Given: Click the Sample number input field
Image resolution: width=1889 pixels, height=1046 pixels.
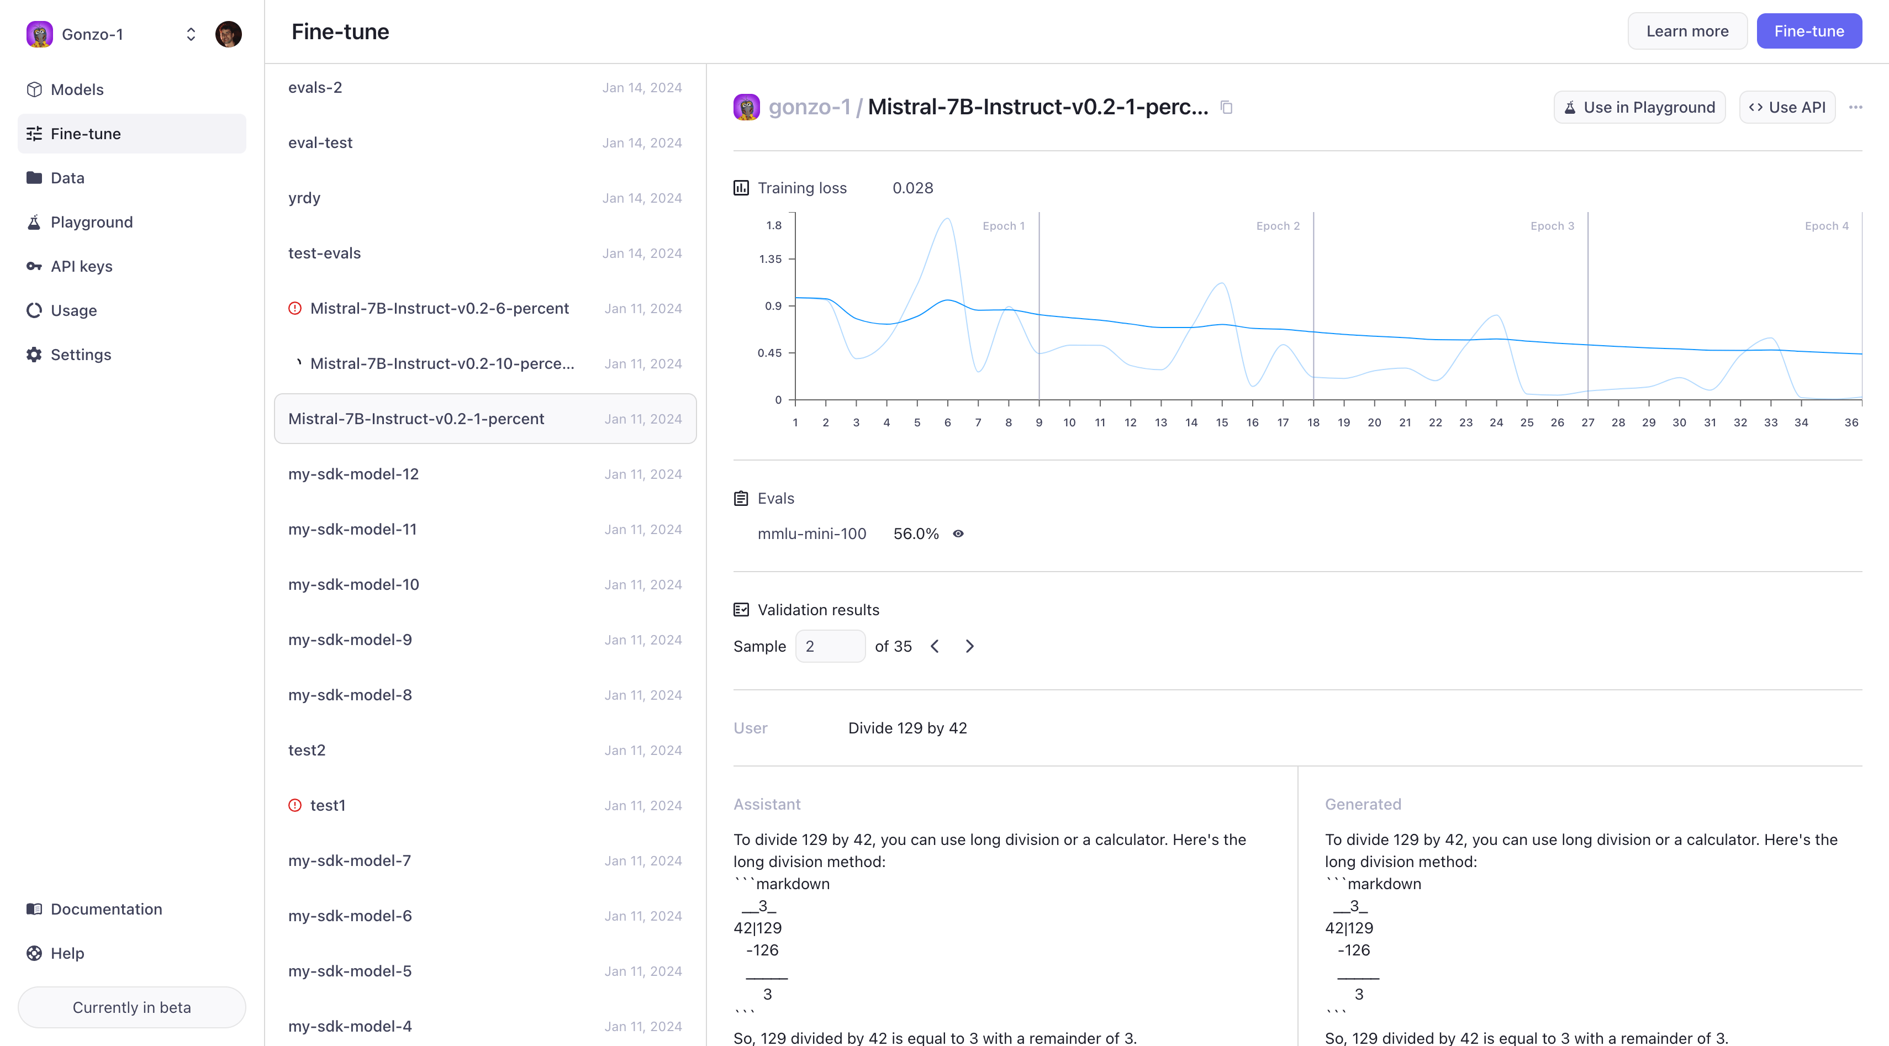Looking at the screenshot, I should click(x=830, y=646).
